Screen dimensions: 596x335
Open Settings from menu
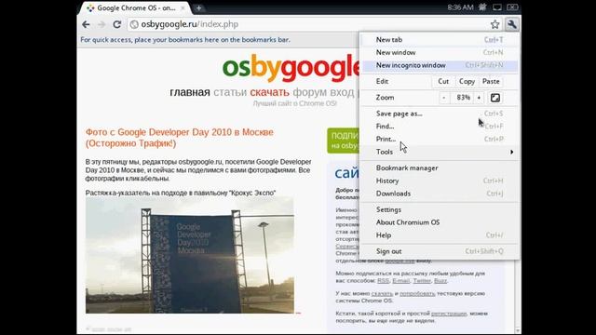click(x=440, y=209)
